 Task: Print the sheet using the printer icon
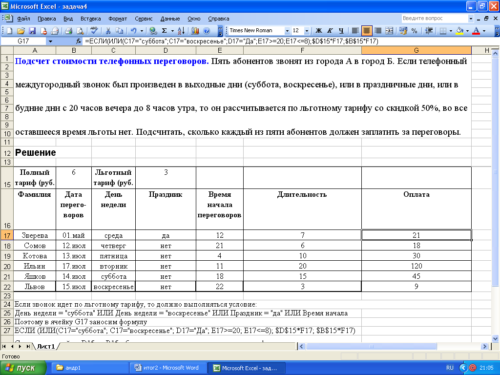click(68, 31)
